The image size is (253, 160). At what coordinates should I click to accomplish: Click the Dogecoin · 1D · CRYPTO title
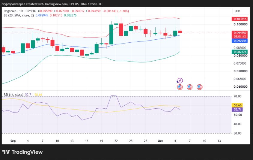pos(20,11)
